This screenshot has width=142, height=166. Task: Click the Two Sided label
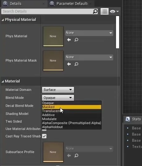[x=14, y=121]
